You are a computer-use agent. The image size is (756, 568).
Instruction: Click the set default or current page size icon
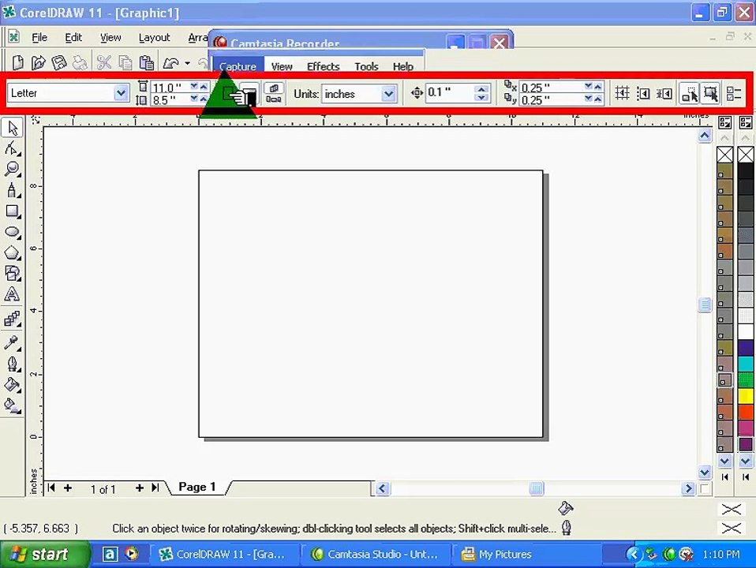273,94
